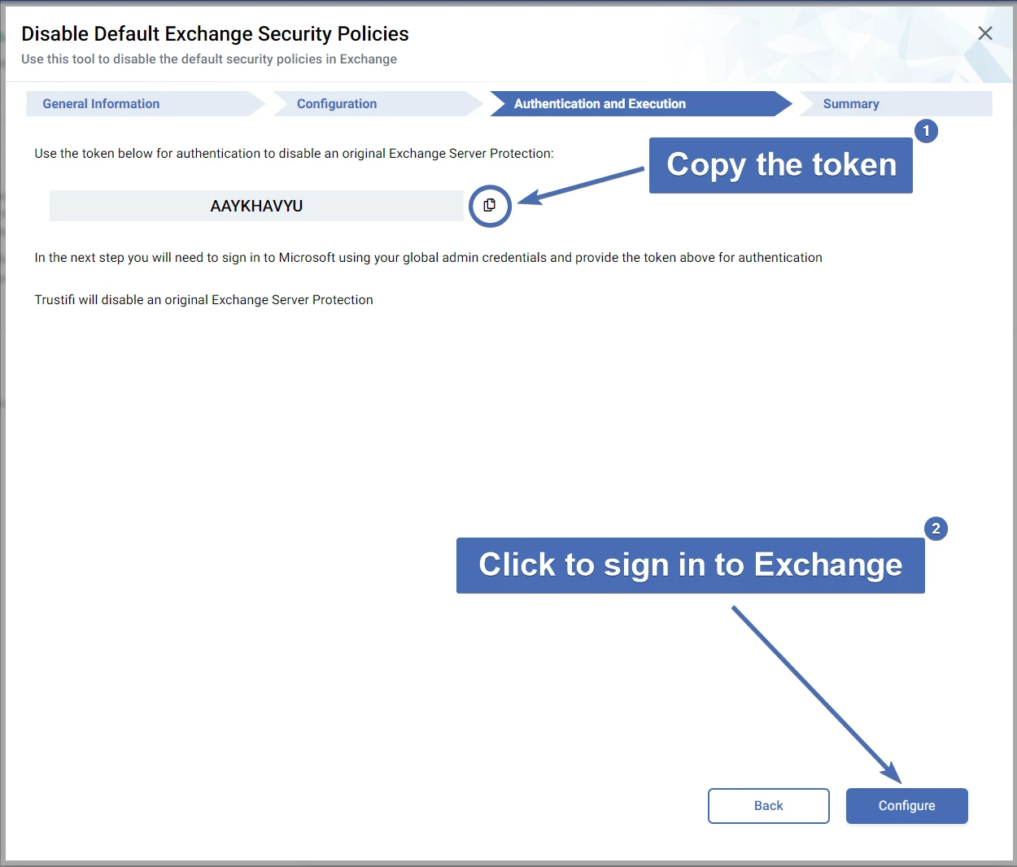Screen dimensions: 1017x867
Task: Click the 'Use the token below' instruction line
Action: [x=294, y=154]
